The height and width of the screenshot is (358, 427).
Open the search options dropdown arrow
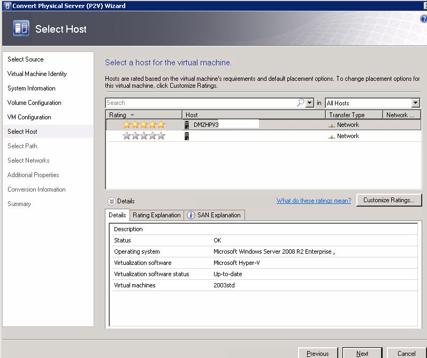310,103
